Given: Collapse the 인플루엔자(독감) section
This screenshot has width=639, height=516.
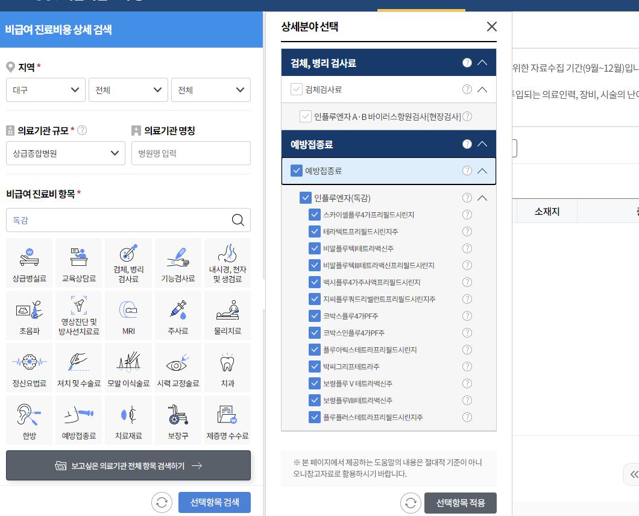Looking at the screenshot, I should 482,198.
